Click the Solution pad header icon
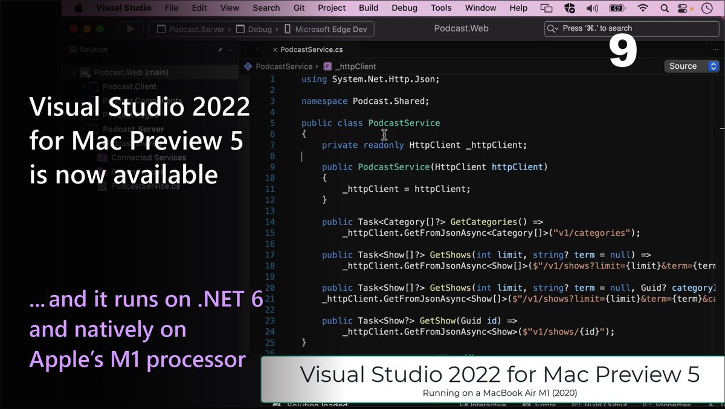The height and width of the screenshot is (409, 725). (x=74, y=49)
